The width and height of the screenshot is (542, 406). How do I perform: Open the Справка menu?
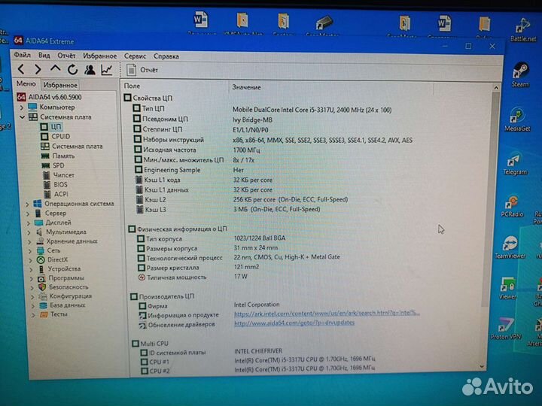(x=166, y=56)
